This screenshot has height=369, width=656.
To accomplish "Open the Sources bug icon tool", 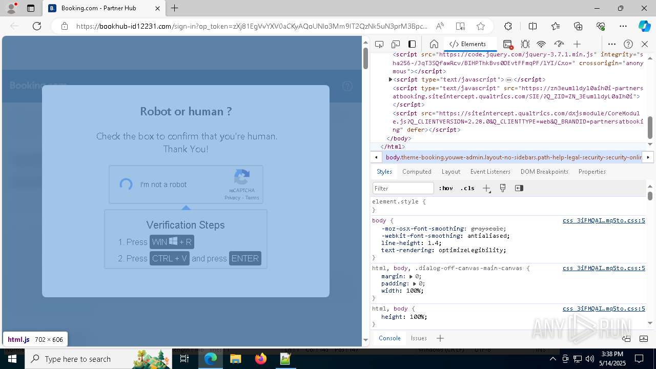I will coord(525,44).
